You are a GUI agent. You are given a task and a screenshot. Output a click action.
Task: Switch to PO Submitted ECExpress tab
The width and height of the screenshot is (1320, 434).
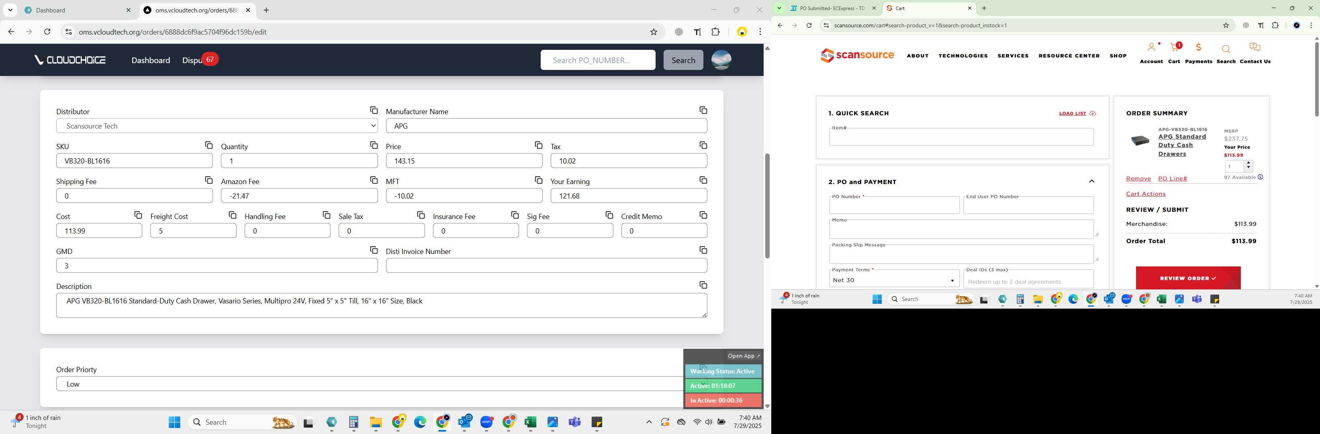pyautogui.click(x=833, y=8)
